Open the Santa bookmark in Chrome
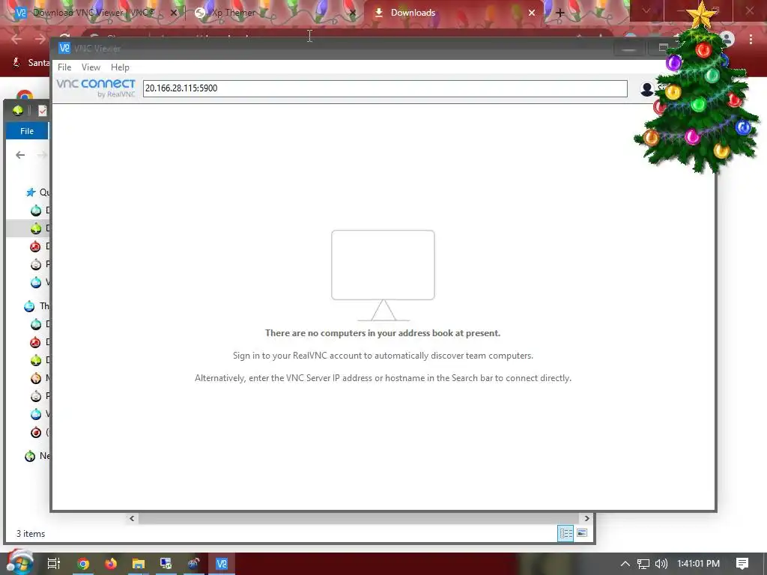This screenshot has height=575, width=767. tap(31, 63)
